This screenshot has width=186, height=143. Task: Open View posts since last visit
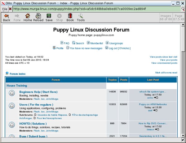tap(163, 57)
